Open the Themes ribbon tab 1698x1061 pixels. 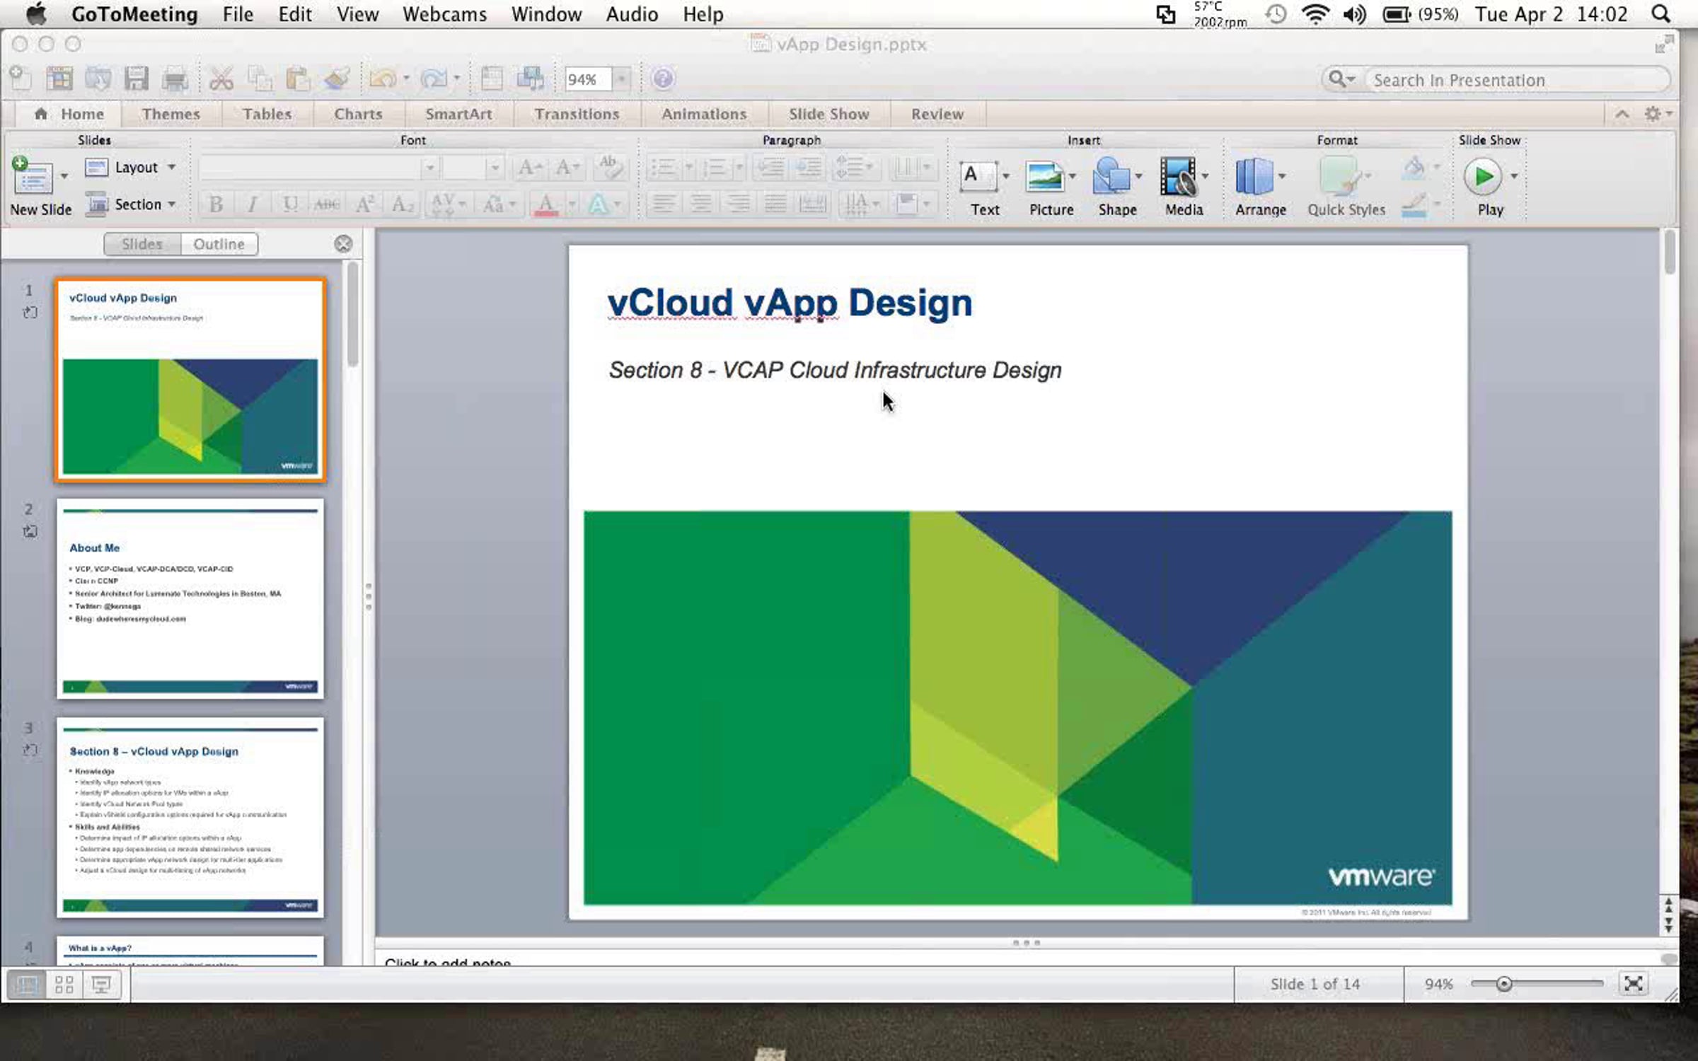click(171, 114)
